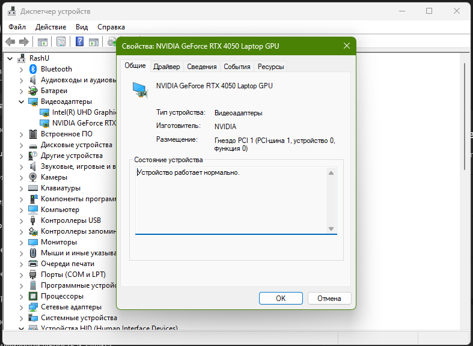
Task: Switch to the Драйвер tab
Action: [x=166, y=67]
